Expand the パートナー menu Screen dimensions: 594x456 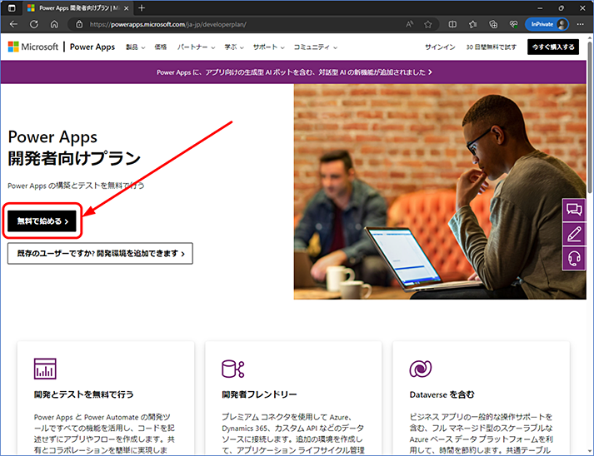197,47
